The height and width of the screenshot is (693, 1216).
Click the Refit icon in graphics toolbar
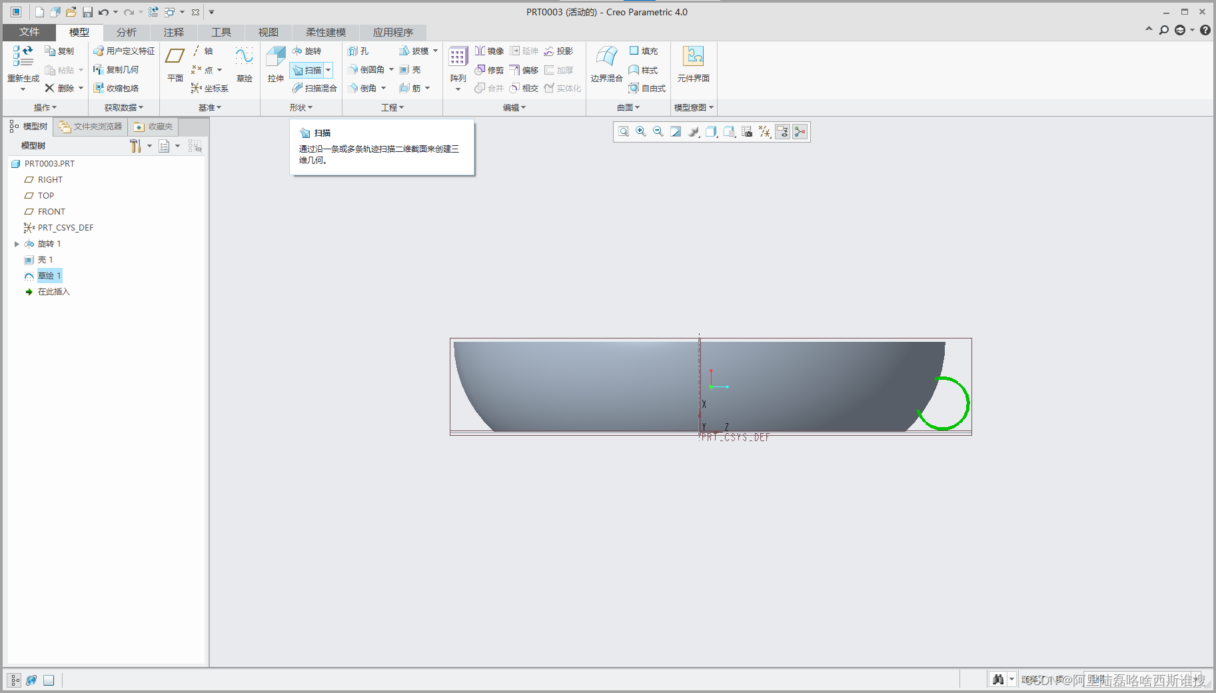click(x=624, y=132)
